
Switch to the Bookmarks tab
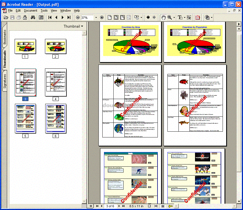5,37
